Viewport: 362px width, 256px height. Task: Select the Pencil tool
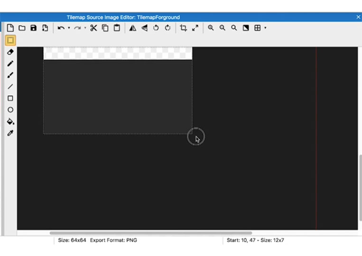point(10,63)
